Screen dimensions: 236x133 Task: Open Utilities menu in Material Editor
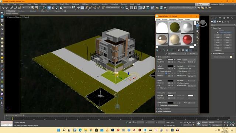tap(187, 19)
